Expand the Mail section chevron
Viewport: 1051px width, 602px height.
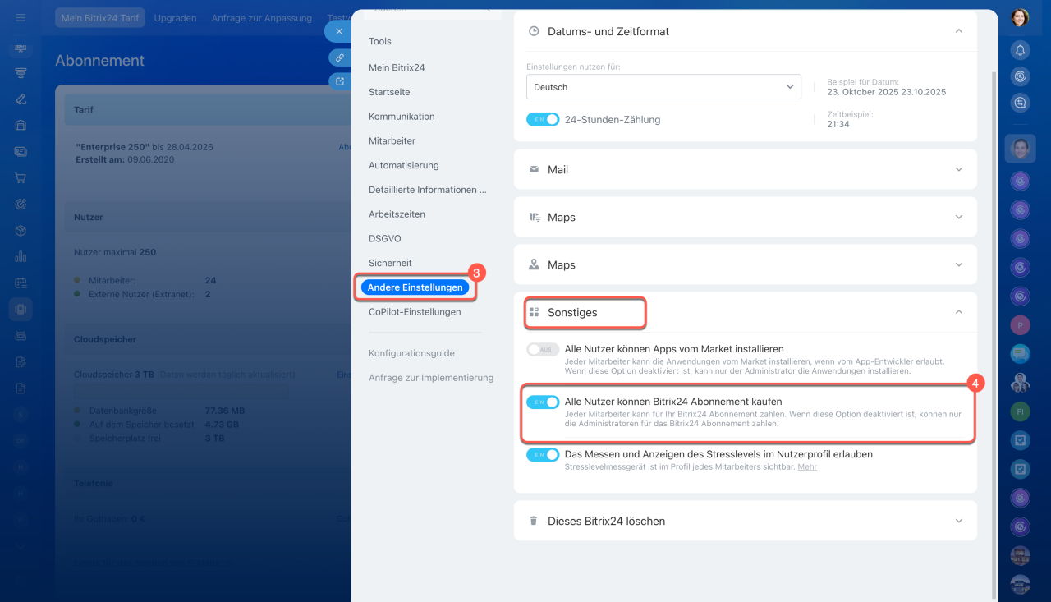(958, 170)
